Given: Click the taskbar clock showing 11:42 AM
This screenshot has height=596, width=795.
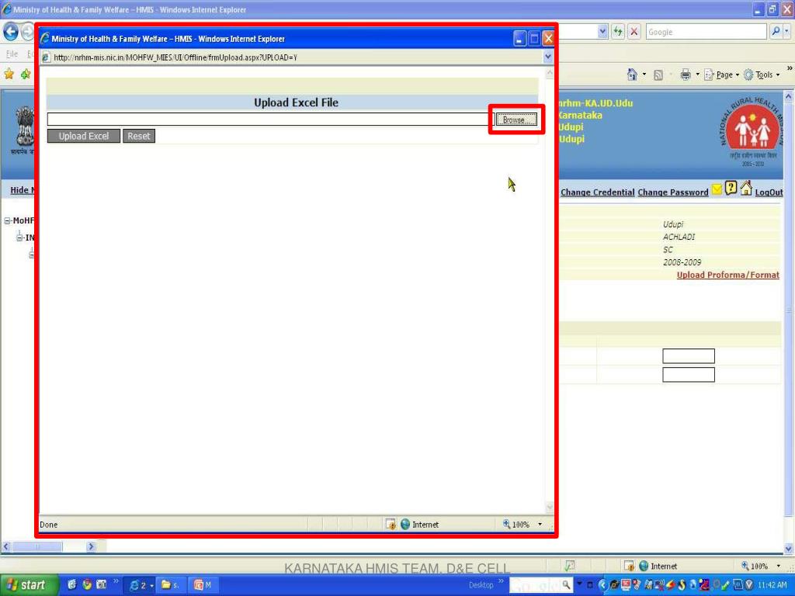Looking at the screenshot, I should [772, 585].
